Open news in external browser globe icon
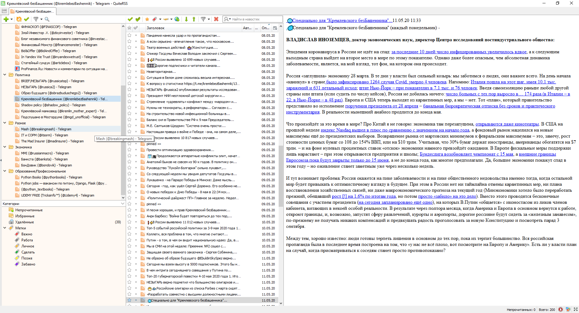 177,19
